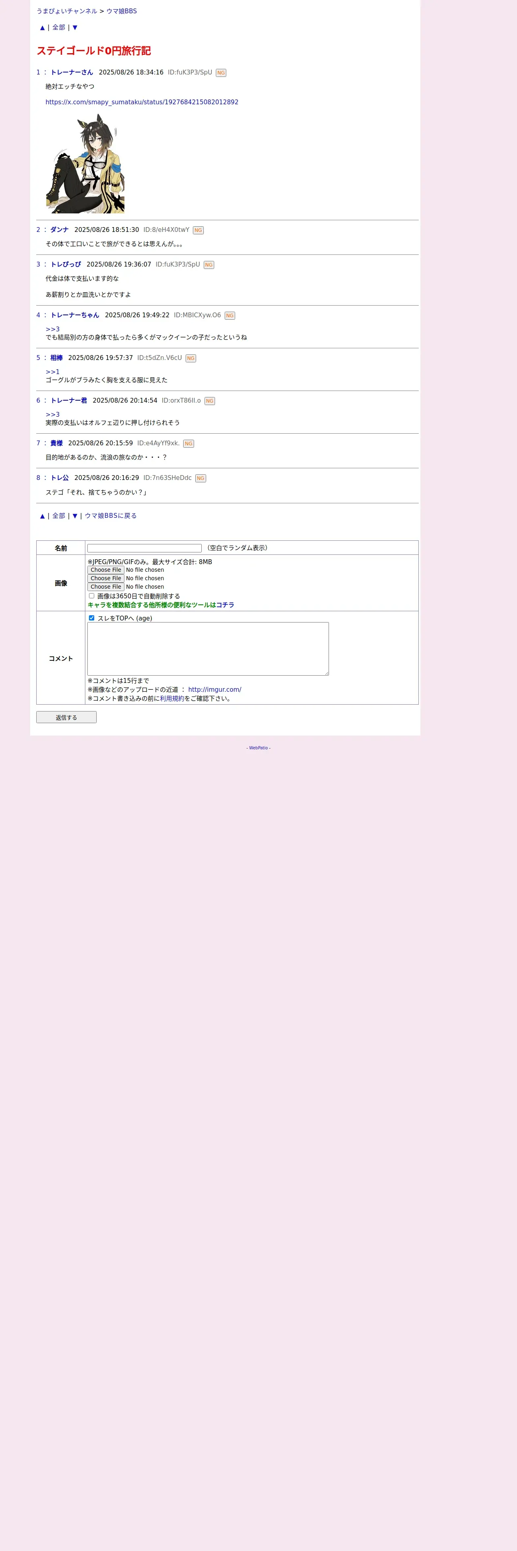Click NG badge on post 1
The height and width of the screenshot is (1551, 517).
tap(221, 73)
